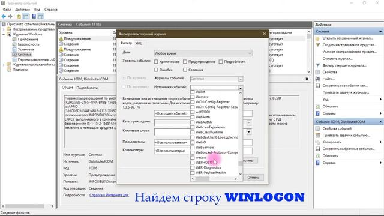The width and height of the screenshot is (384, 216).
Task: Check the WebAuth source checkbox
Action: click(193, 117)
